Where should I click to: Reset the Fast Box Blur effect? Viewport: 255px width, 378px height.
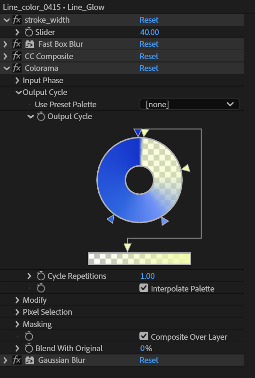coord(149,44)
